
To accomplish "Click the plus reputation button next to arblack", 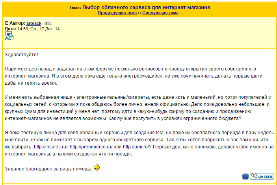I will (x=46, y=23).
